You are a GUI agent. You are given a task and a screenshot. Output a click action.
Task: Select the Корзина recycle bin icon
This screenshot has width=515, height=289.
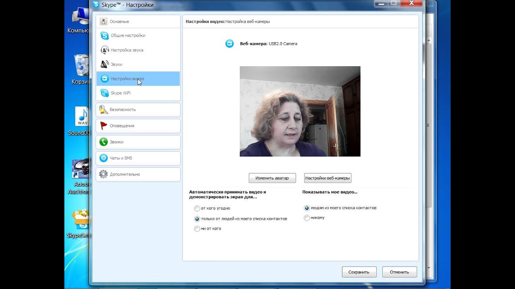(x=80, y=69)
